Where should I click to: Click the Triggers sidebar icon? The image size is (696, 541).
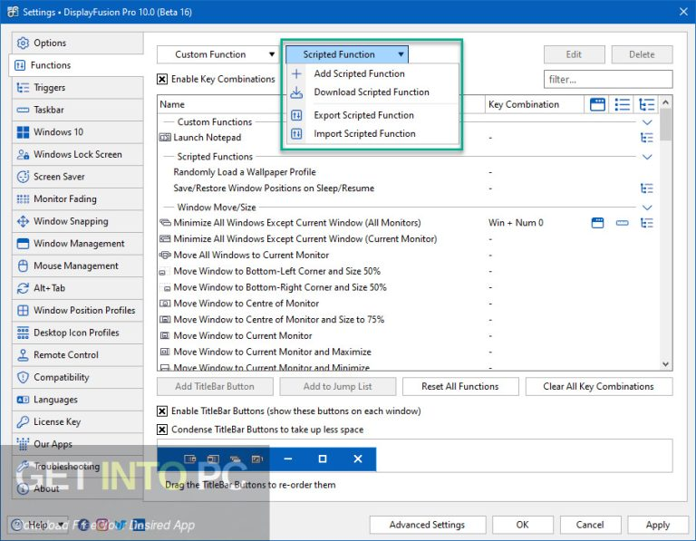coord(23,88)
